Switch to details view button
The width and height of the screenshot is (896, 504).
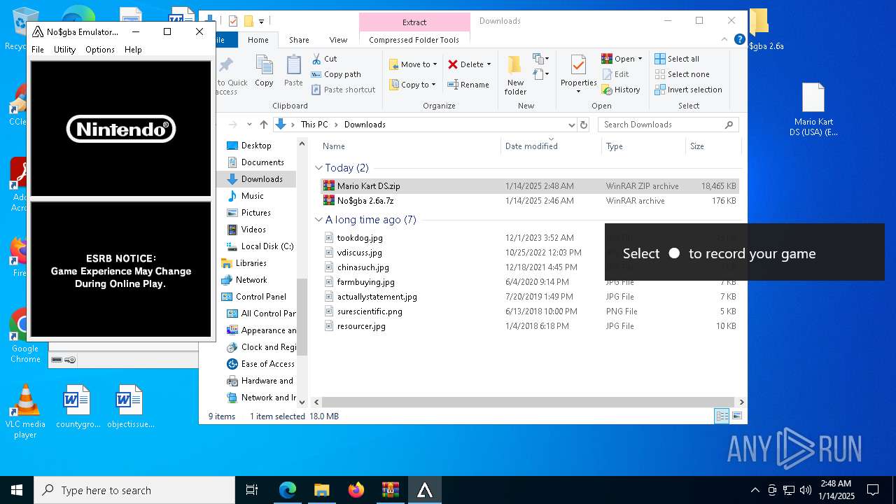(722, 416)
